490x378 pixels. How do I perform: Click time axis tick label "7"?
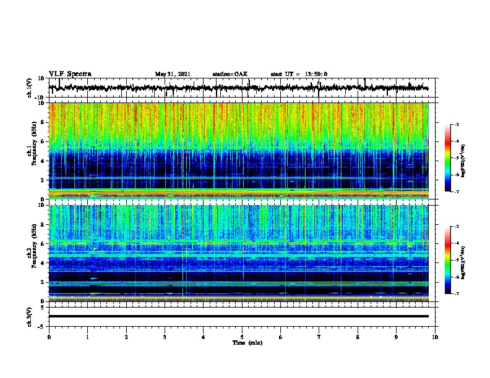[319, 337]
